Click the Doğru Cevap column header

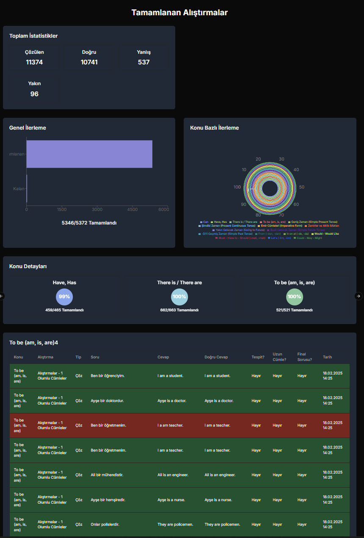click(x=216, y=357)
